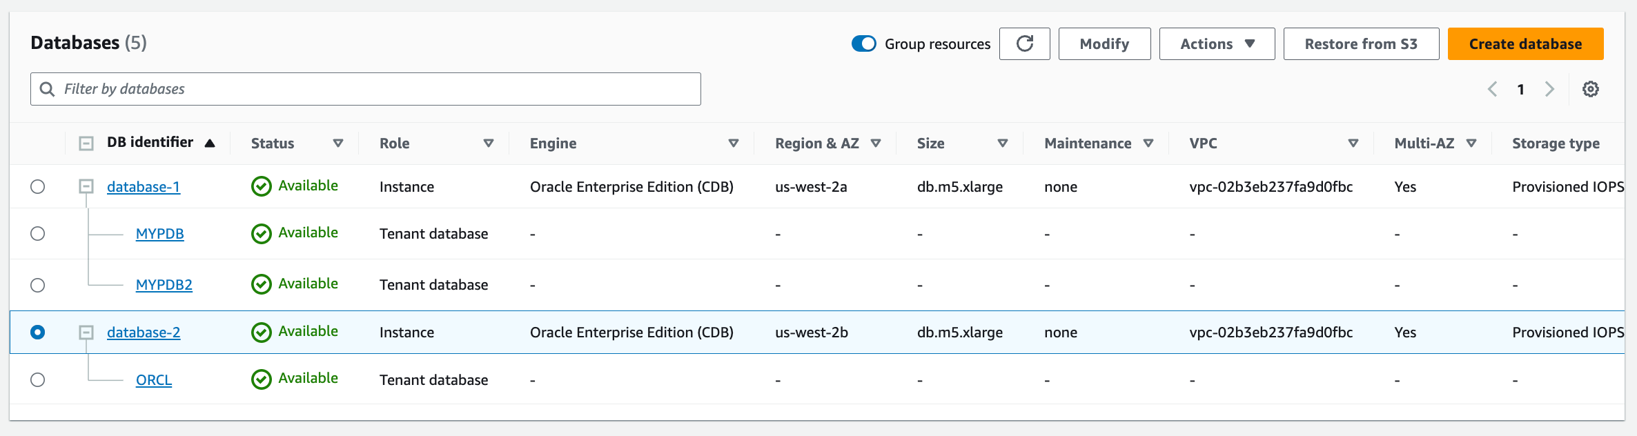
Task: Open table preferences gear icon
Action: pos(1590,89)
